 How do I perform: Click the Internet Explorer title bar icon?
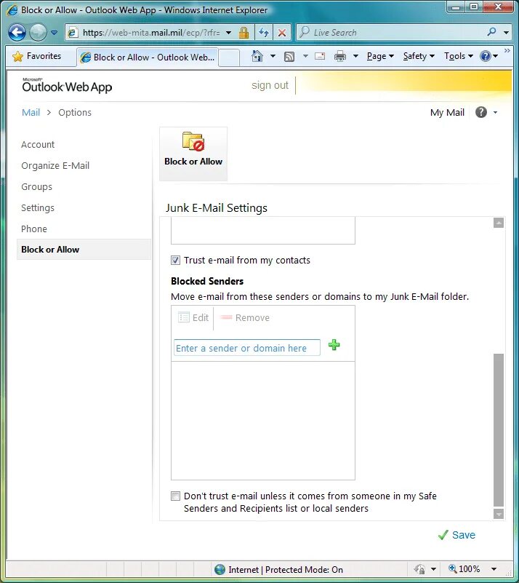click(x=12, y=10)
